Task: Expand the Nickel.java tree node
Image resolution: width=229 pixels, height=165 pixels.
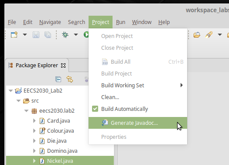Action: click(x=34, y=161)
